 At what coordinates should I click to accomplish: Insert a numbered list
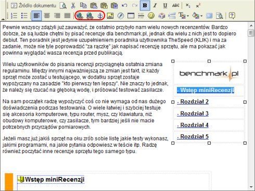[14, 16]
